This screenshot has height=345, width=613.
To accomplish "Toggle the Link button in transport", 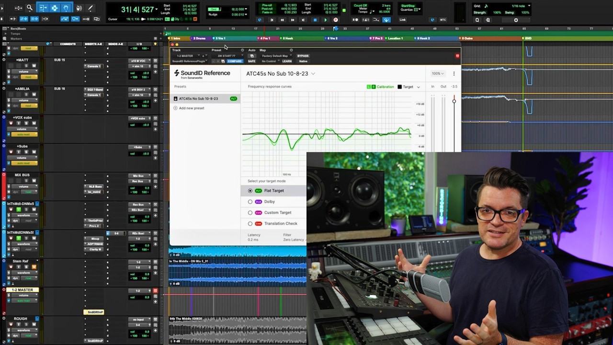I will 403,20.
